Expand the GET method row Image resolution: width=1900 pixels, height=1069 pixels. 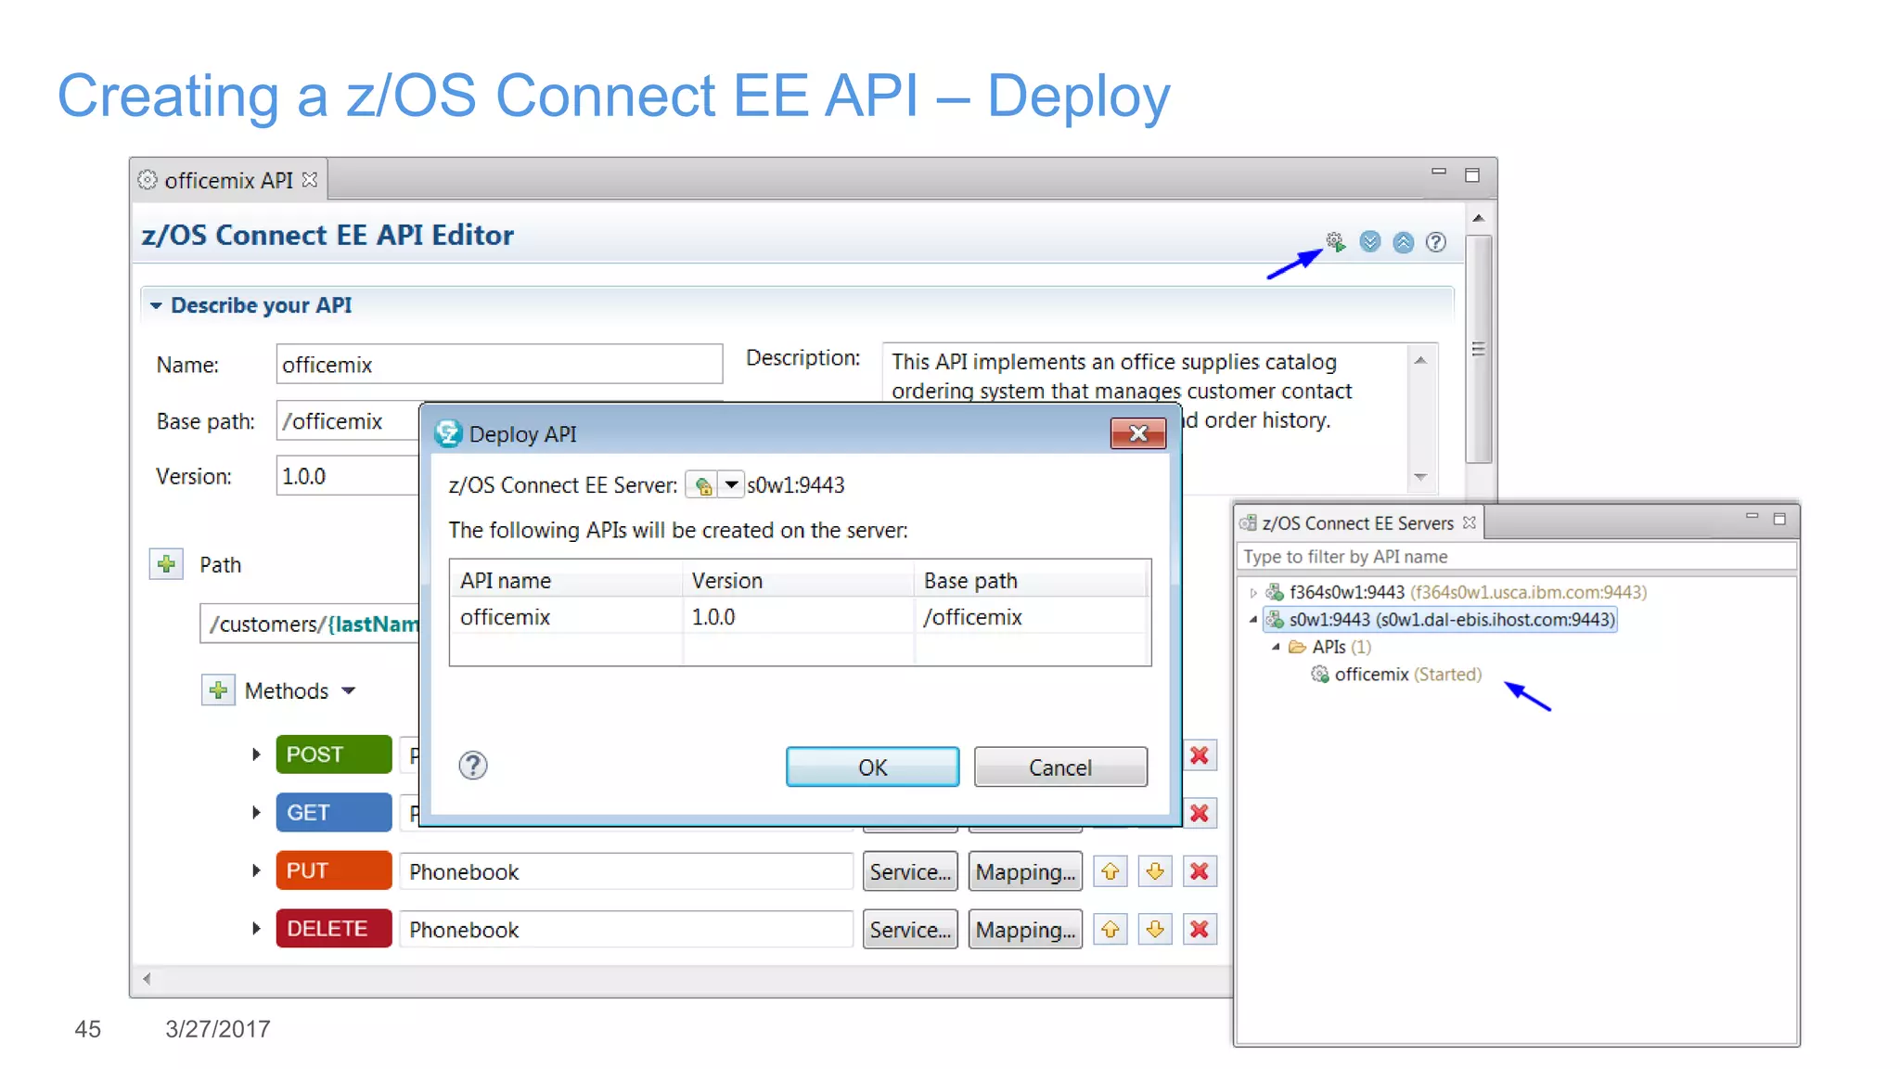pyautogui.click(x=256, y=813)
